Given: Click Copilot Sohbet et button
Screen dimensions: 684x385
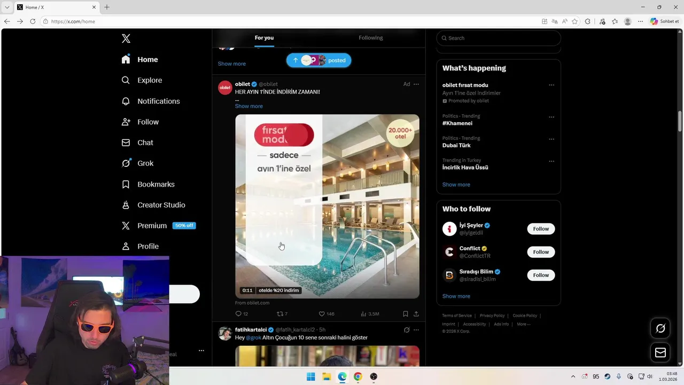Looking at the screenshot, I should (x=665, y=21).
